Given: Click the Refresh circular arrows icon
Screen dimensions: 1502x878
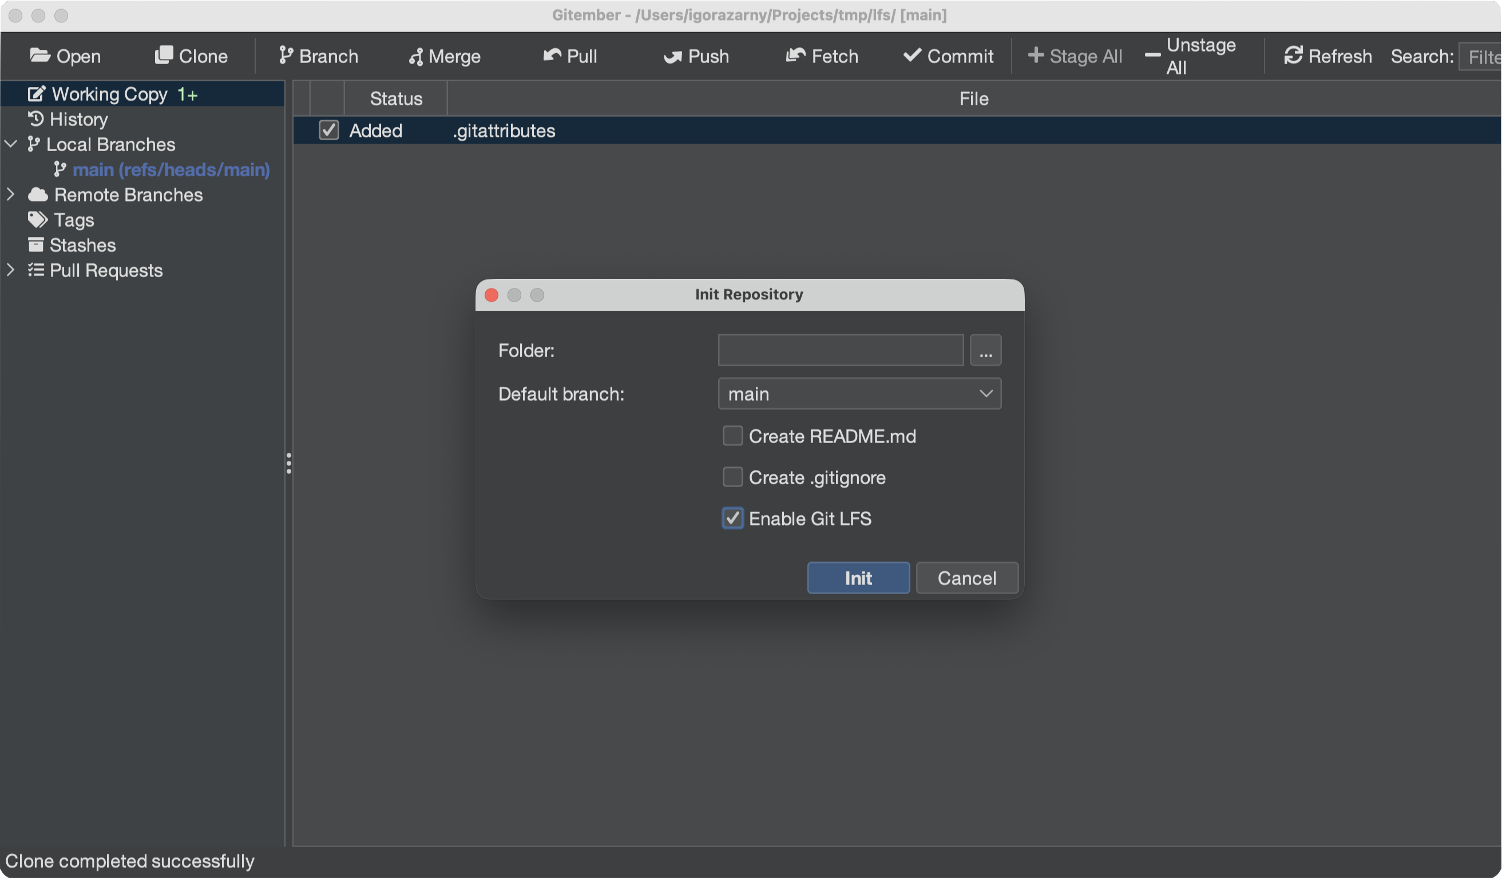Looking at the screenshot, I should pos(1293,55).
